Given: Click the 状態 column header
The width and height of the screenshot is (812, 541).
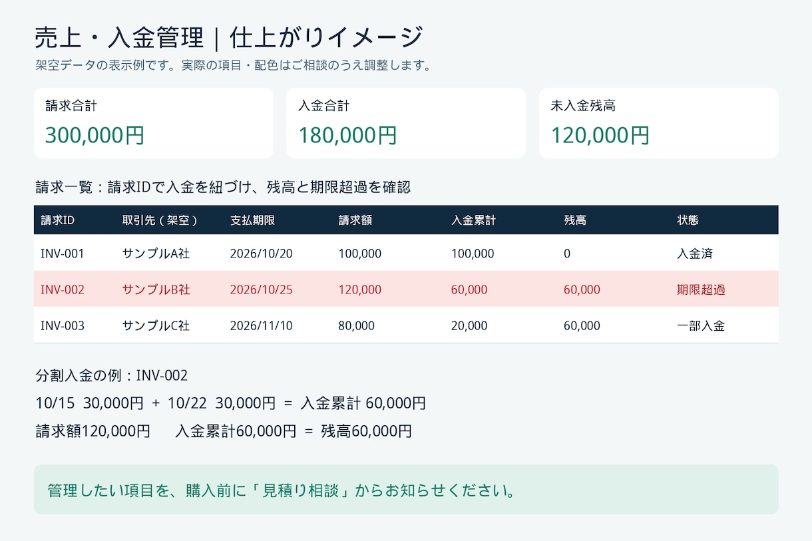Looking at the screenshot, I should (x=688, y=220).
